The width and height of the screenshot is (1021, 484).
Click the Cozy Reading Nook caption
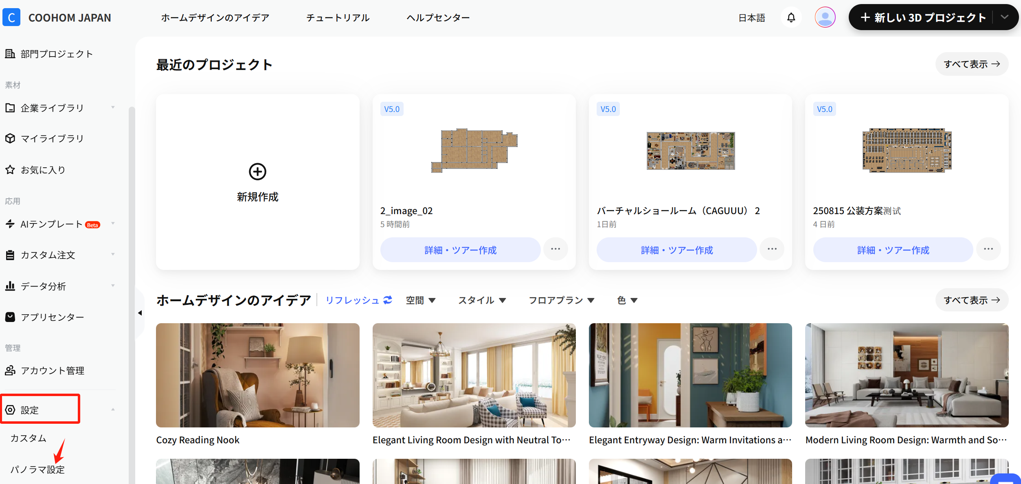tap(198, 440)
